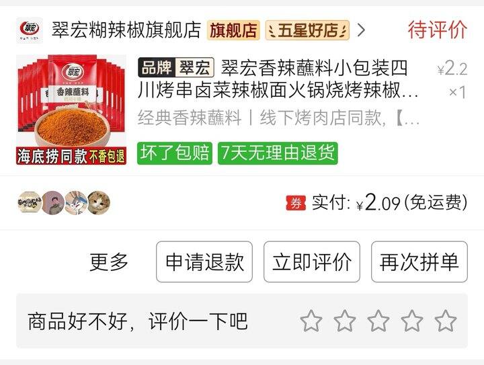This screenshot has width=484, height=365.
Task: Expand store page with the chevron arrow
Action: (361, 30)
